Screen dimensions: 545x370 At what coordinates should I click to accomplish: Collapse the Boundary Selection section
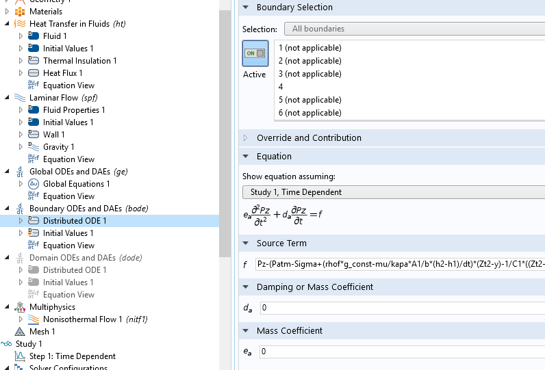tap(246, 8)
